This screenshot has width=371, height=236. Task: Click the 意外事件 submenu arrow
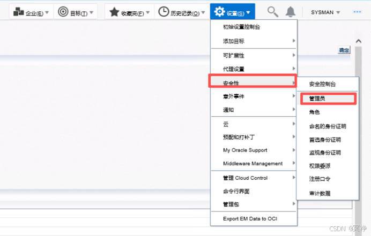coord(294,96)
